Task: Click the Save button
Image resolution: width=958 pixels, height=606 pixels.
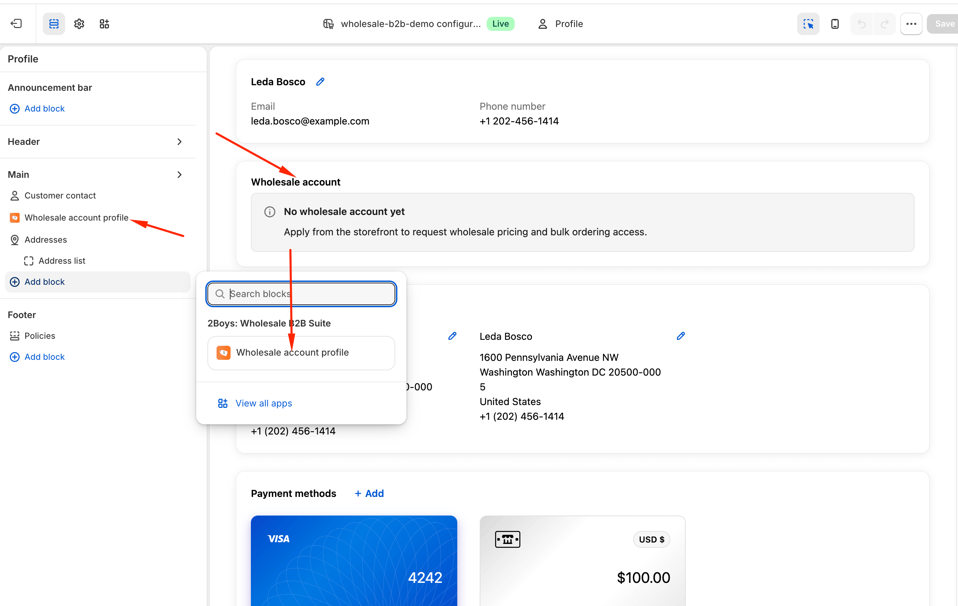Action: pos(943,23)
